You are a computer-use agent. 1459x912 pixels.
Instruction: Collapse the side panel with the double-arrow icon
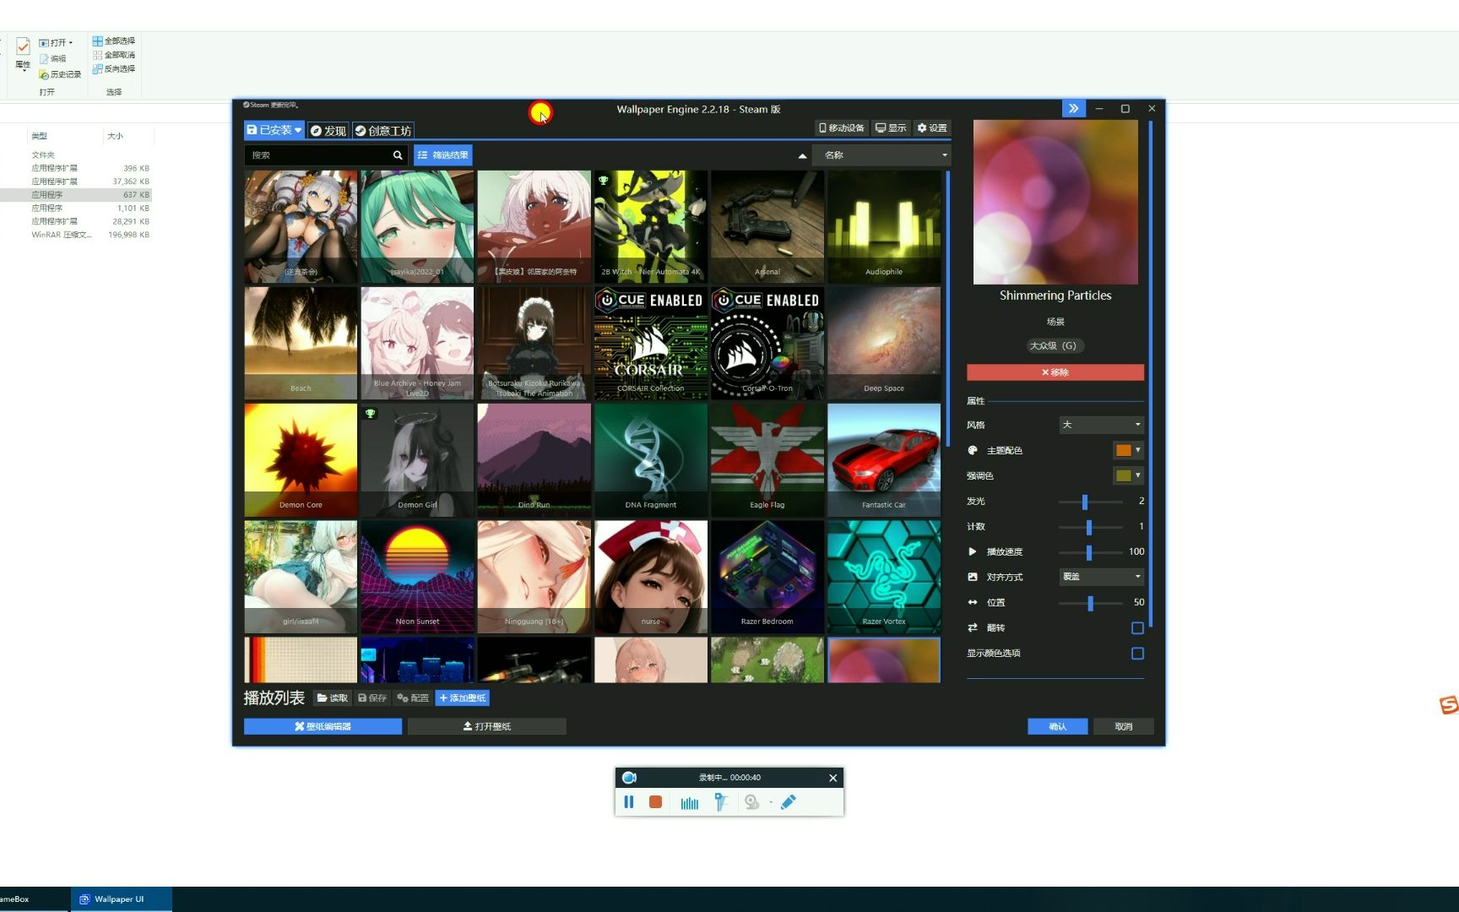1073,108
